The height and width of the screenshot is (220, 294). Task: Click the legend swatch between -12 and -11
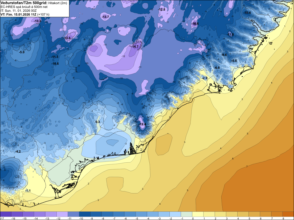pos(62,214)
